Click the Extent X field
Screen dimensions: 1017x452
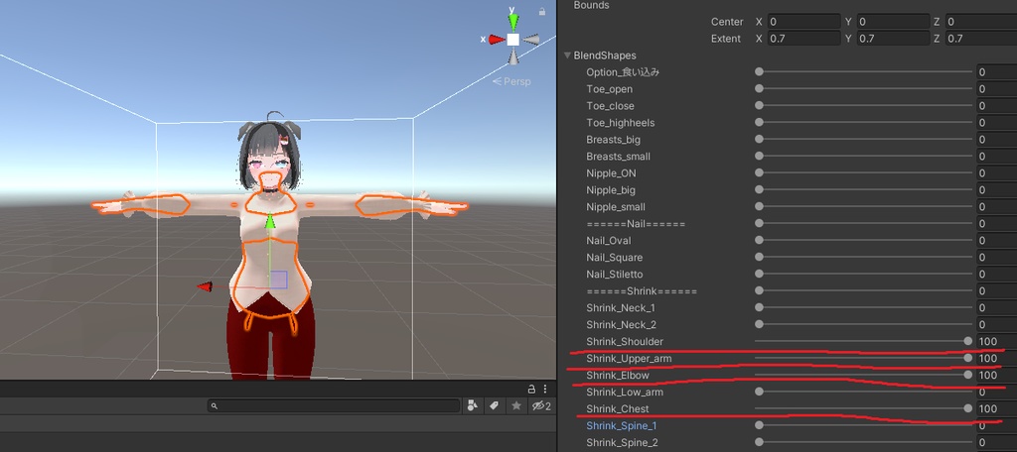pyautogui.click(x=804, y=39)
